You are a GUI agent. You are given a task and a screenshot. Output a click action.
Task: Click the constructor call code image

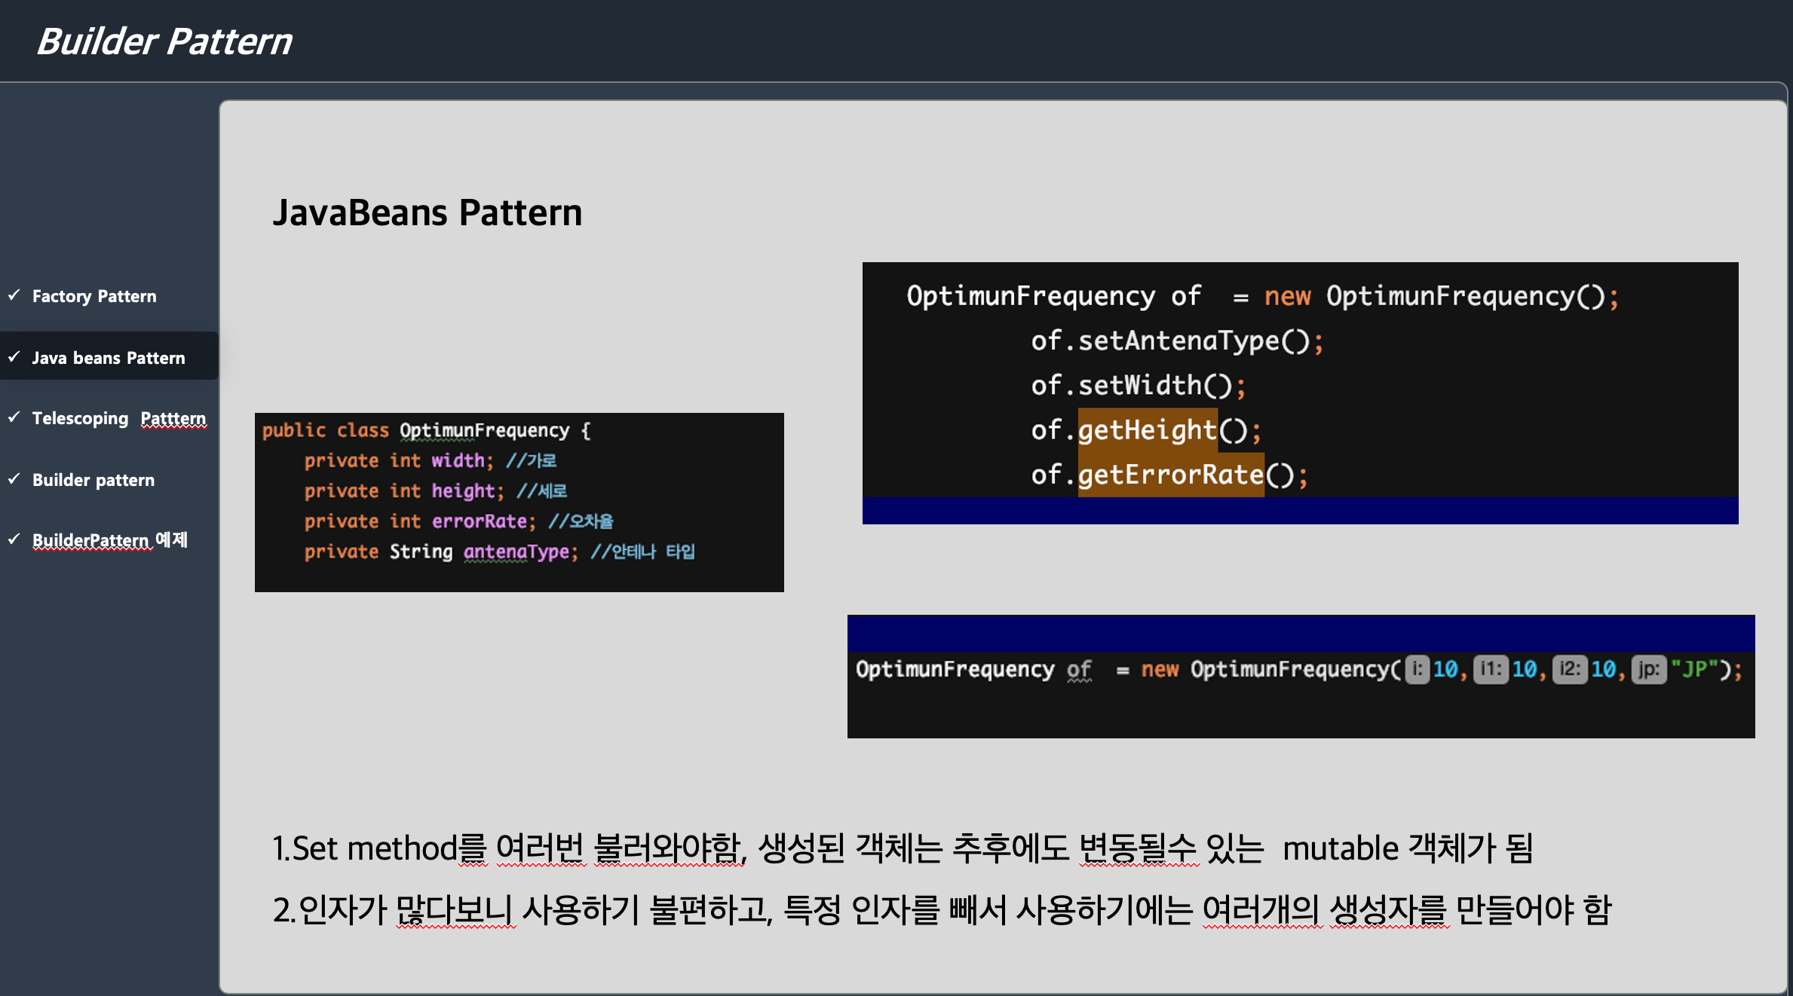click(1300, 677)
